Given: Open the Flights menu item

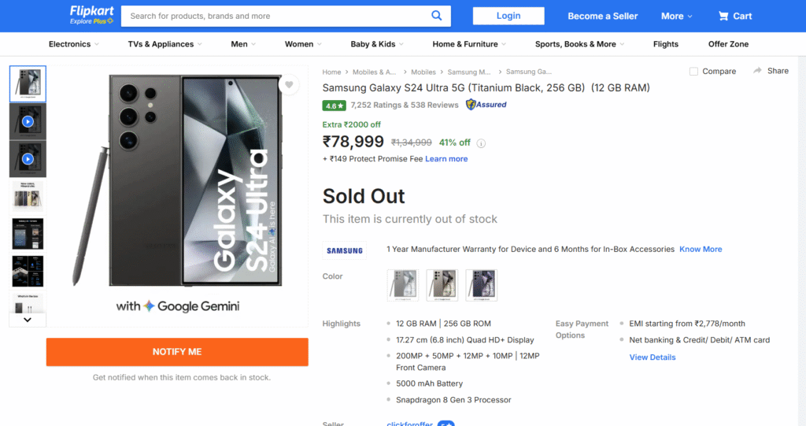Looking at the screenshot, I should (x=665, y=44).
